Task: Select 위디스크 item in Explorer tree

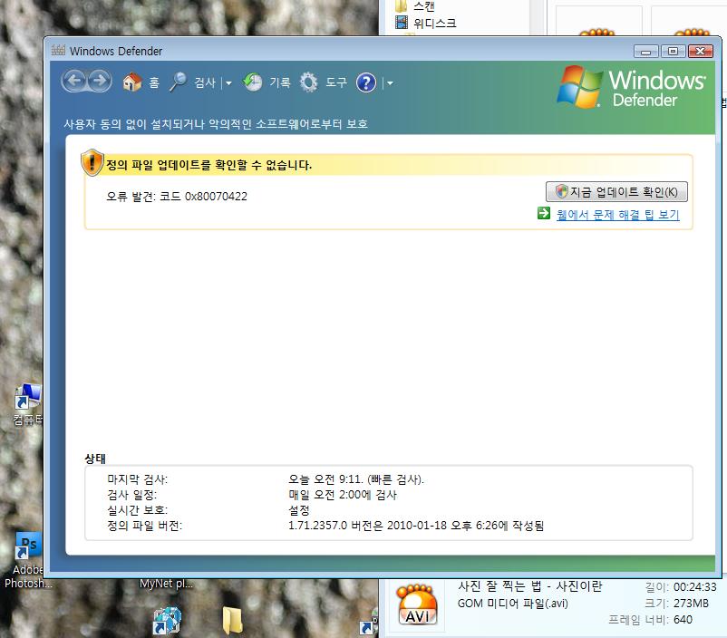Action: point(434,23)
